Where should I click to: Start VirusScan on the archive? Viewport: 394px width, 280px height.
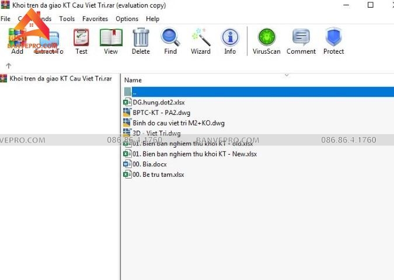pos(267,37)
